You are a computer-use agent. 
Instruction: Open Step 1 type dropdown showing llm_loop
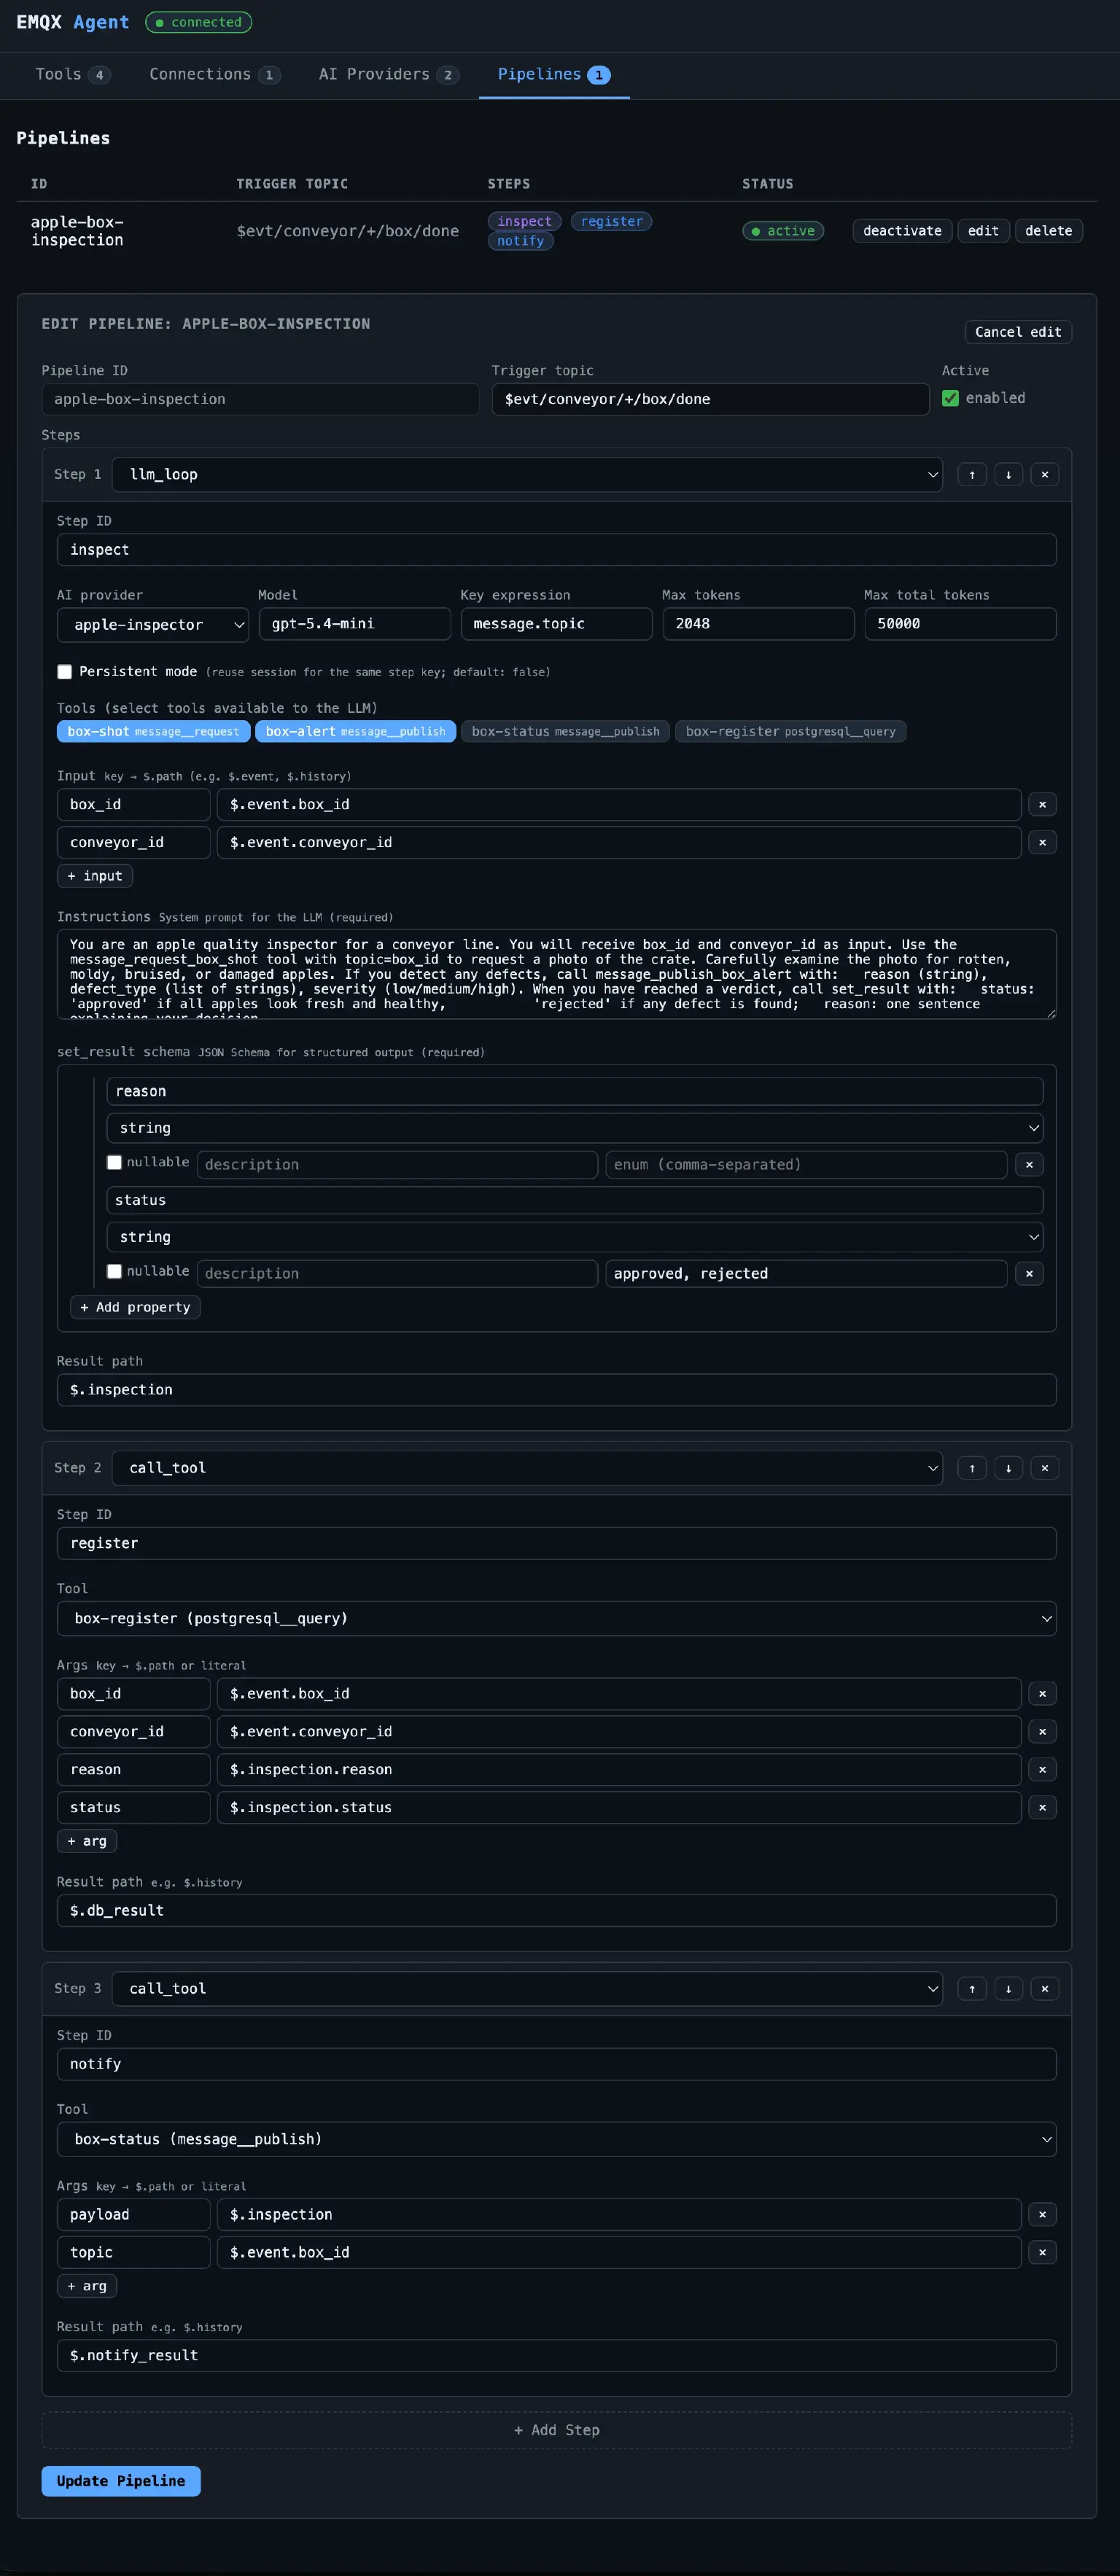528,474
